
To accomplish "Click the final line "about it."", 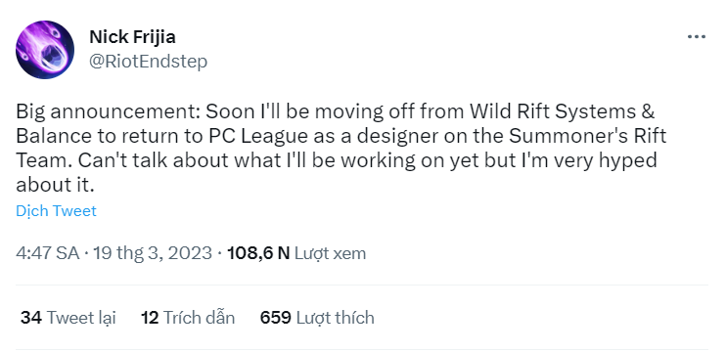I will [x=55, y=185].
